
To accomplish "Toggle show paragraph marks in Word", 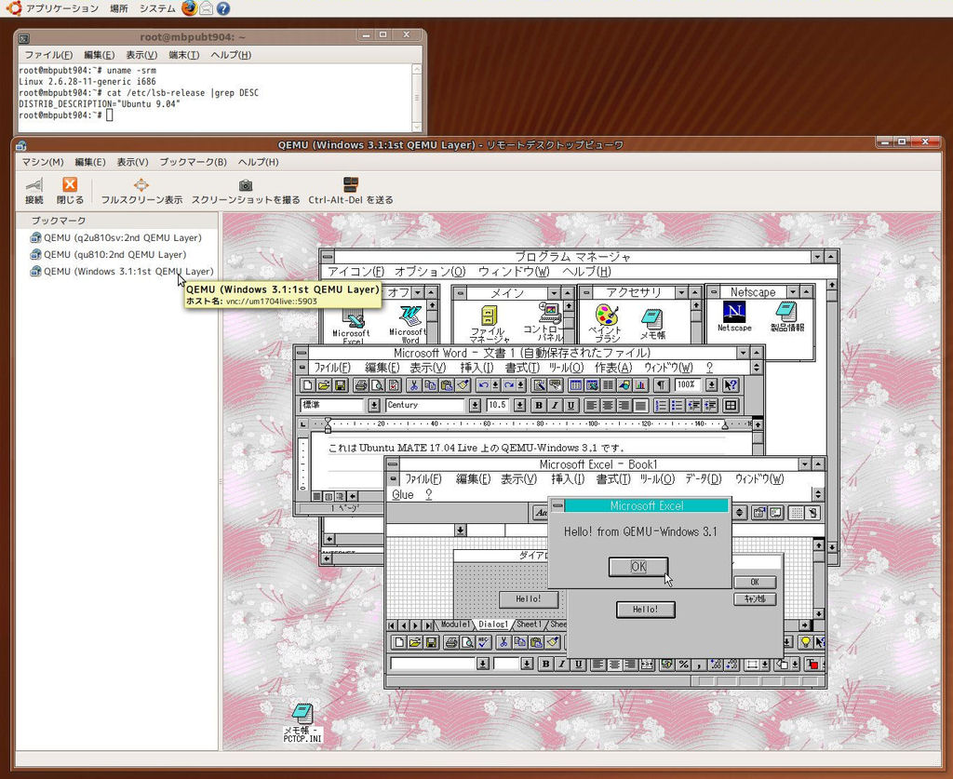I will pos(661,384).
